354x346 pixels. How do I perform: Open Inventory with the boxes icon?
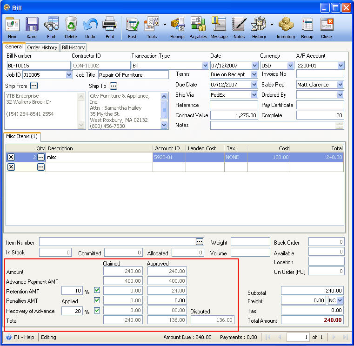286,27
